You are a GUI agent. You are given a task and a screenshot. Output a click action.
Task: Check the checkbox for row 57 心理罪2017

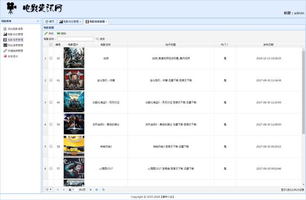click(x=51, y=168)
